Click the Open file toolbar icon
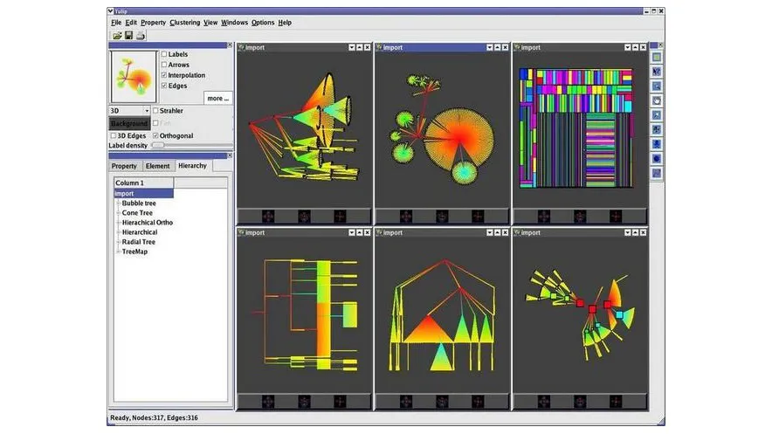This screenshot has height=434, width=772. 117,36
